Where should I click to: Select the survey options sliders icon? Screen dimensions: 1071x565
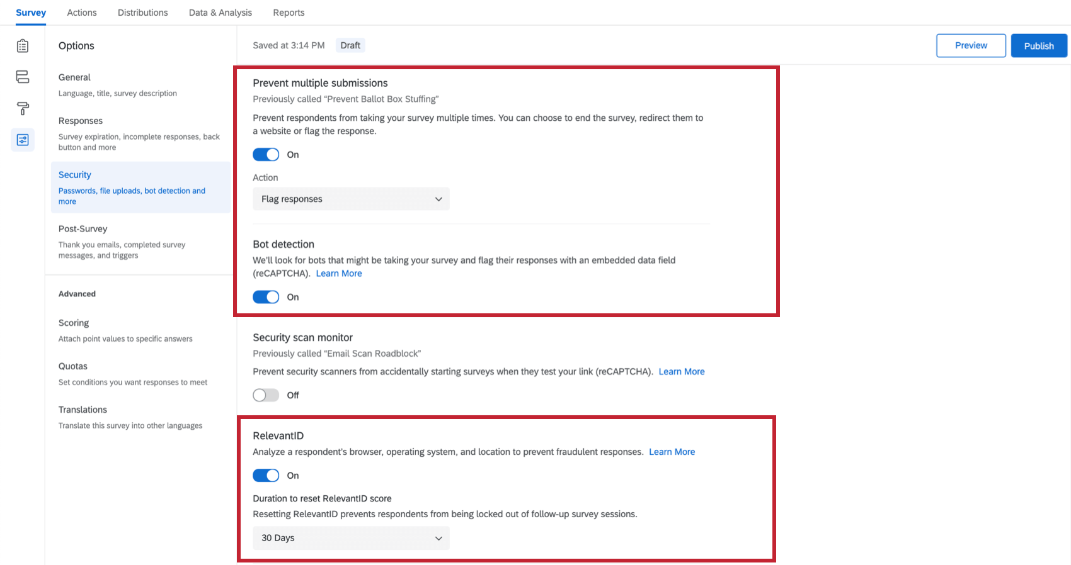pos(23,140)
